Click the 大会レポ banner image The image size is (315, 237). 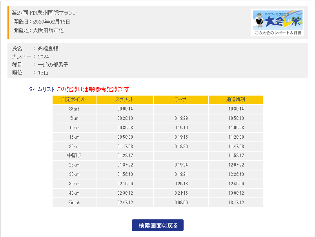coord(277,20)
